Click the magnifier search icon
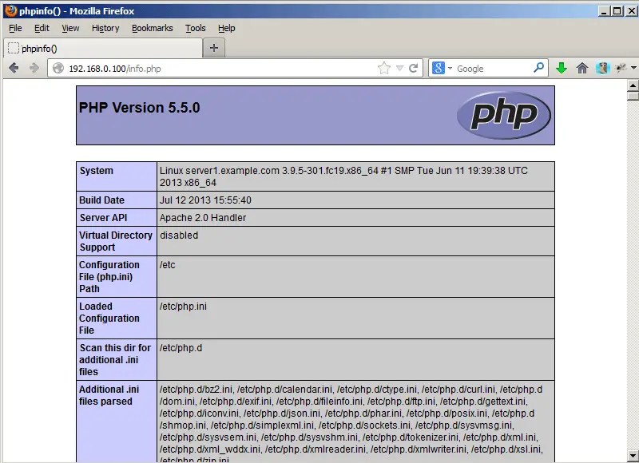Viewport: 639px width, 463px height. tap(538, 68)
